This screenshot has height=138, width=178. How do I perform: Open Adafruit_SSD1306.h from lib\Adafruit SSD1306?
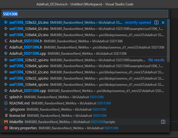pyautogui.click(x=83, y=41)
